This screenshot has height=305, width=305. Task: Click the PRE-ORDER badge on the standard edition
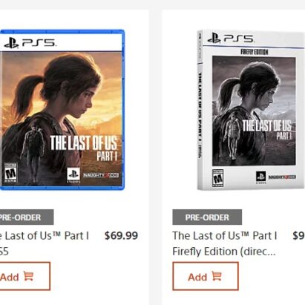(27, 217)
